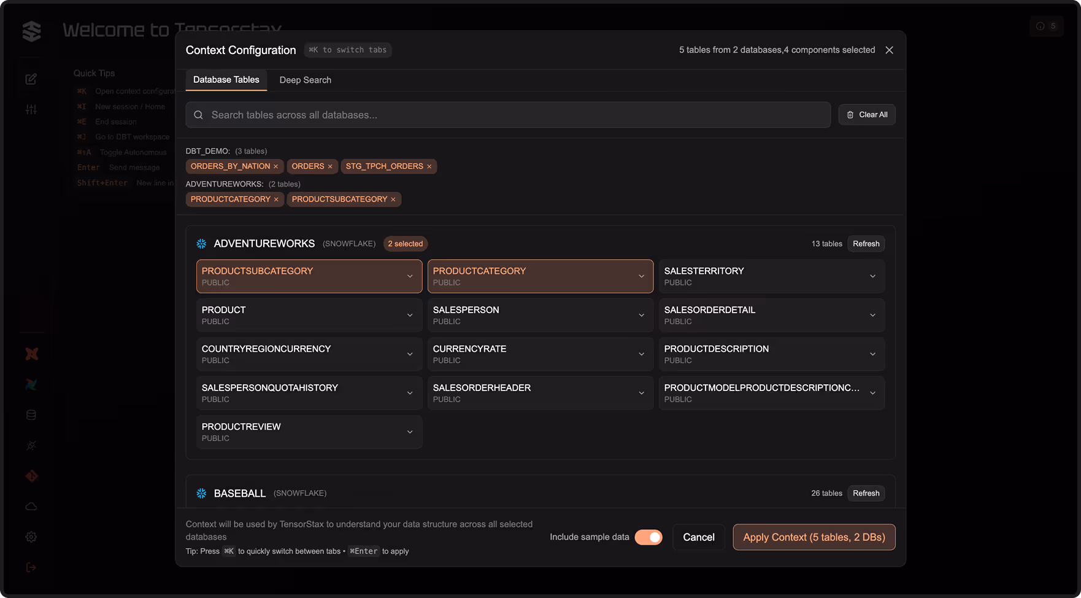This screenshot has width=1081, height=598.
Task: Select the SALESTERRITORY table card
Action: 772,276
